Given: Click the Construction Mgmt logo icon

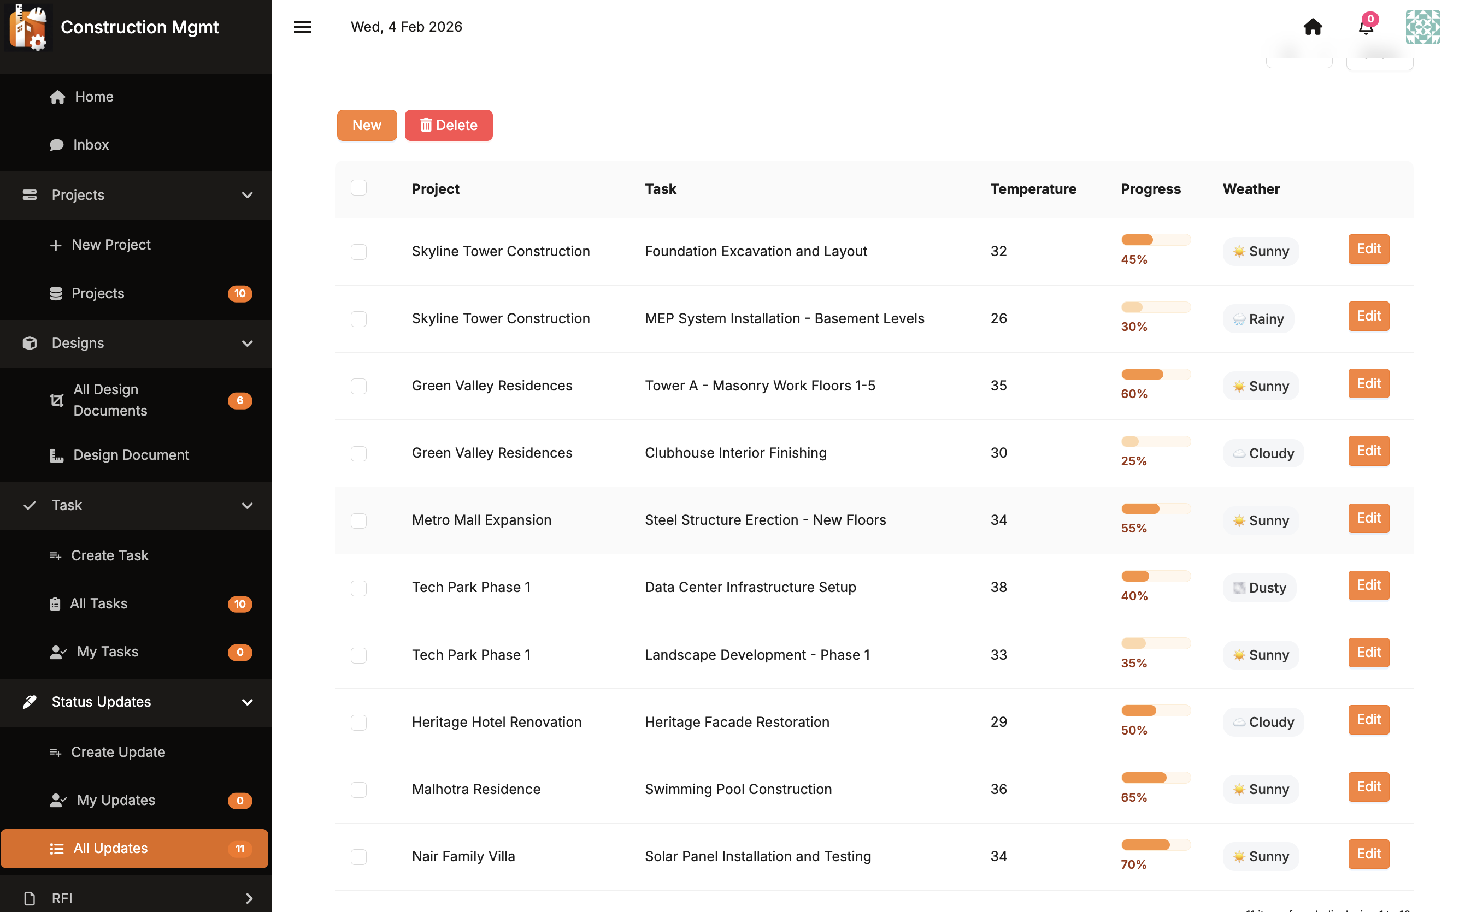Looking at the screenshot, I should pos(28,27).
